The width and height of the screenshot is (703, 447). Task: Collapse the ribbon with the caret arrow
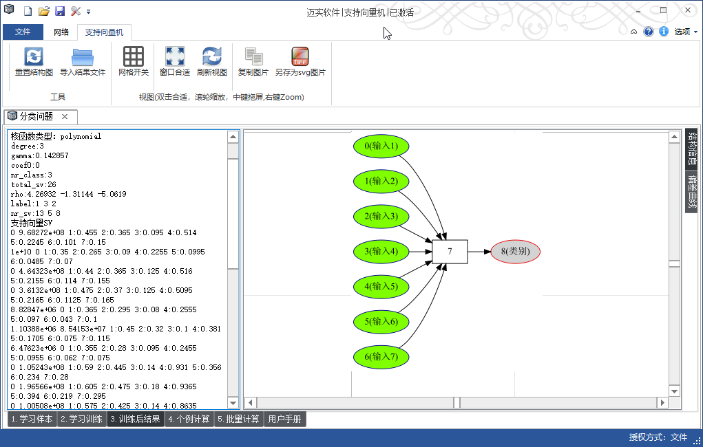click(x=633, y=32)
